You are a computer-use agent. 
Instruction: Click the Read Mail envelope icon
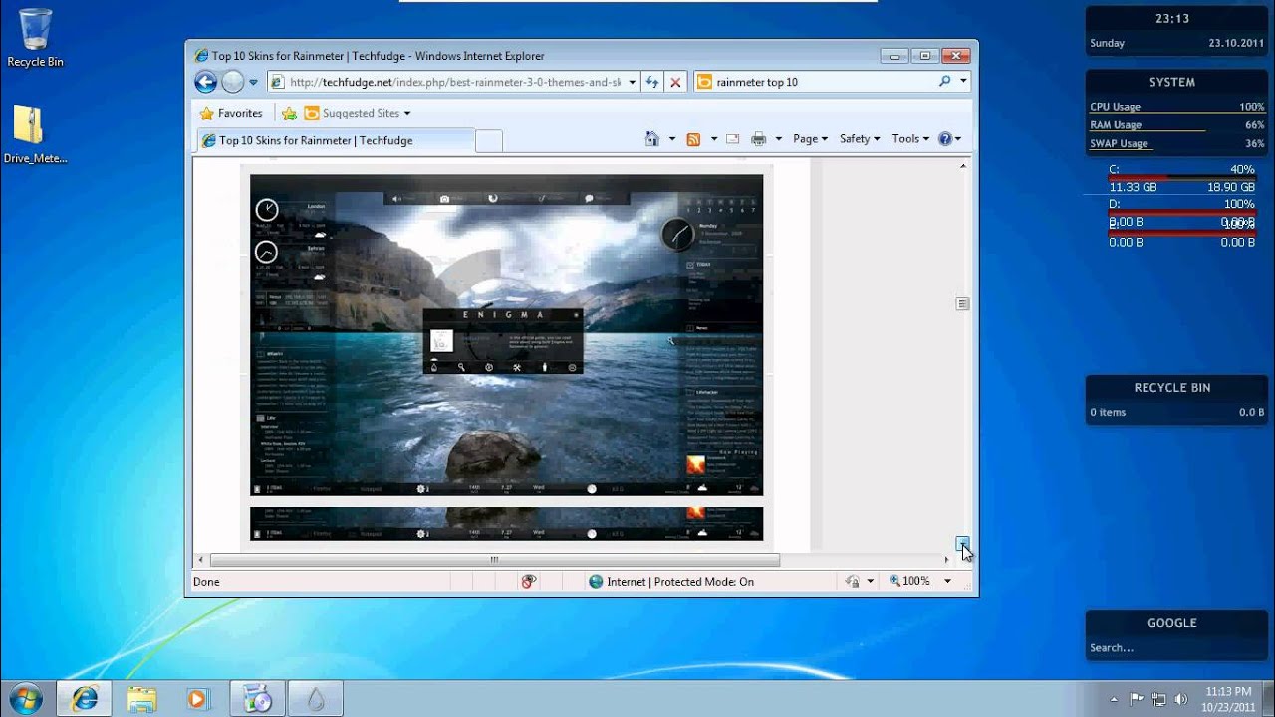(732, 139)
